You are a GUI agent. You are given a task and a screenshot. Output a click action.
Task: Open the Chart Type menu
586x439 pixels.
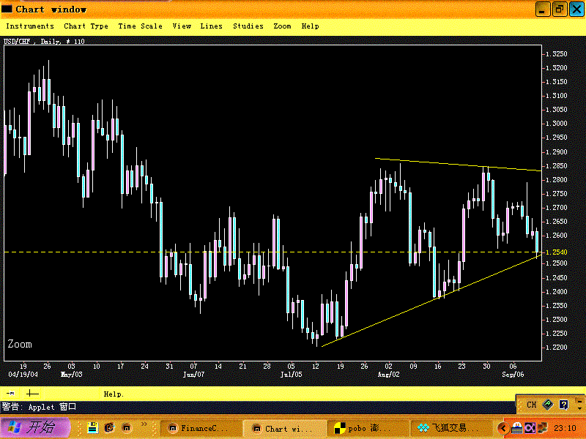tap(86, 26)
